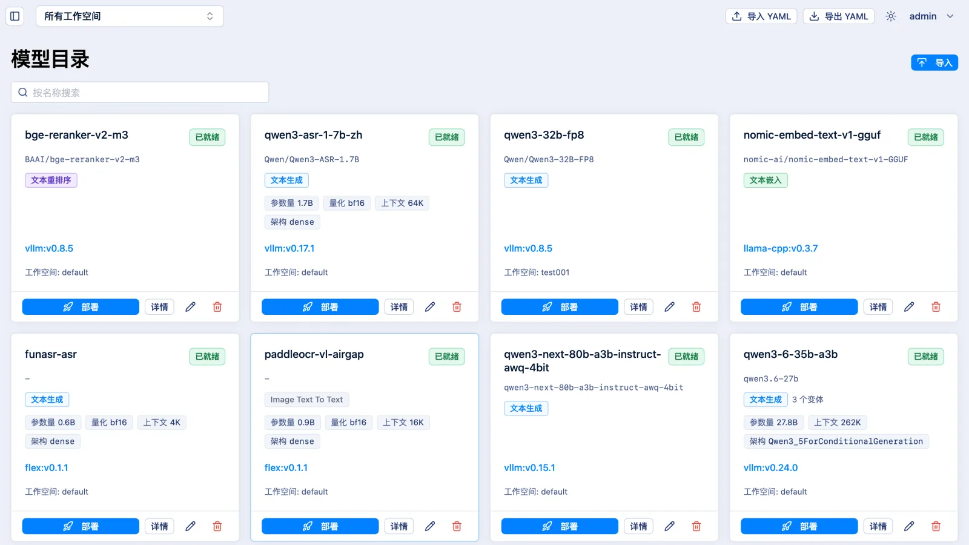Toggle the light/dark theme sun icon
The height and width of the screenshot is (545, 969).
(x=891, y=16)
